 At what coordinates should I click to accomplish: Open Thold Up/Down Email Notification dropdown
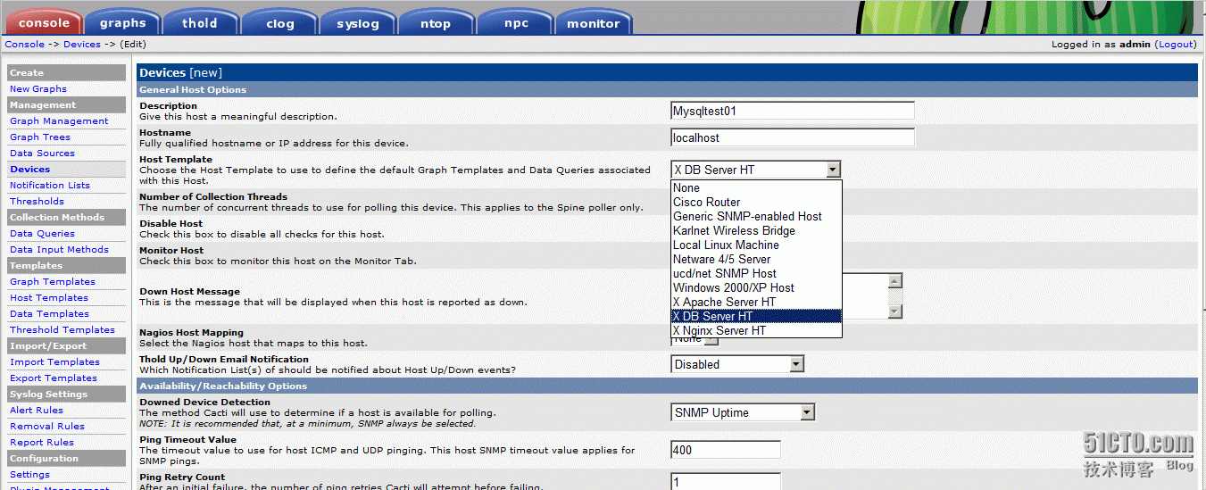(x=737, y=364)
